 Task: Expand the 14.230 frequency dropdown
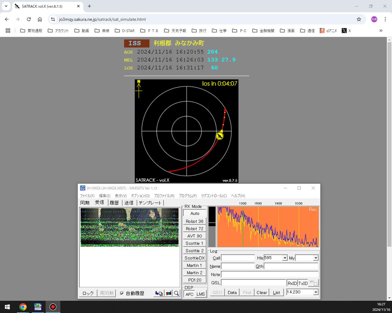tap(316, 292)
